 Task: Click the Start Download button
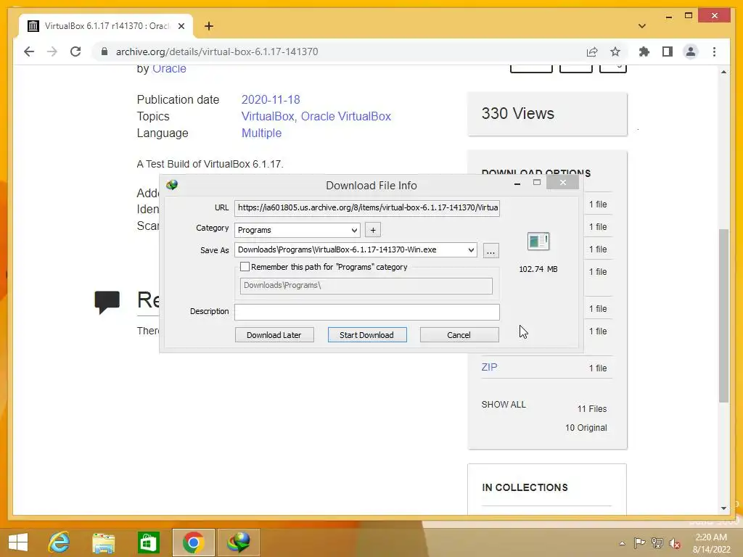[x=366, y=335]
